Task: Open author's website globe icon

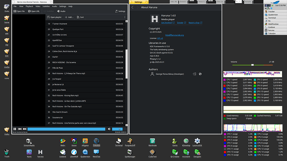Action: click(200, 74)
